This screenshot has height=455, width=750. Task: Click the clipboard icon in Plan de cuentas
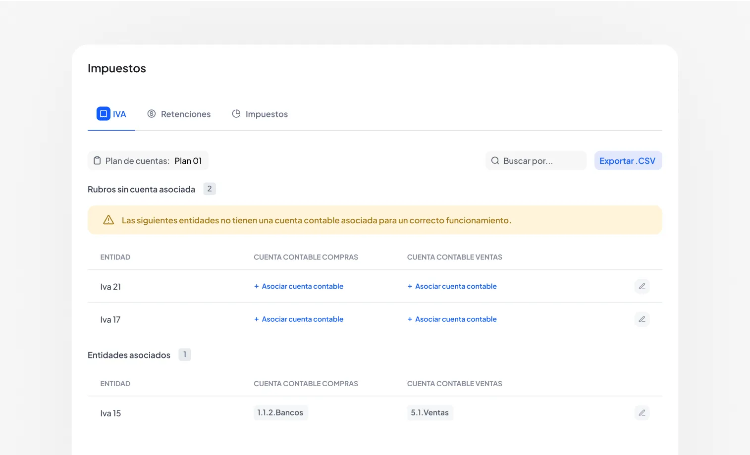click(x=97, y=161)
